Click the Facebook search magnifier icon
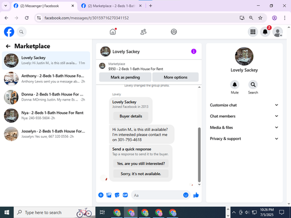The width and height of the screenshot is (291, 218). pos(22,32)
